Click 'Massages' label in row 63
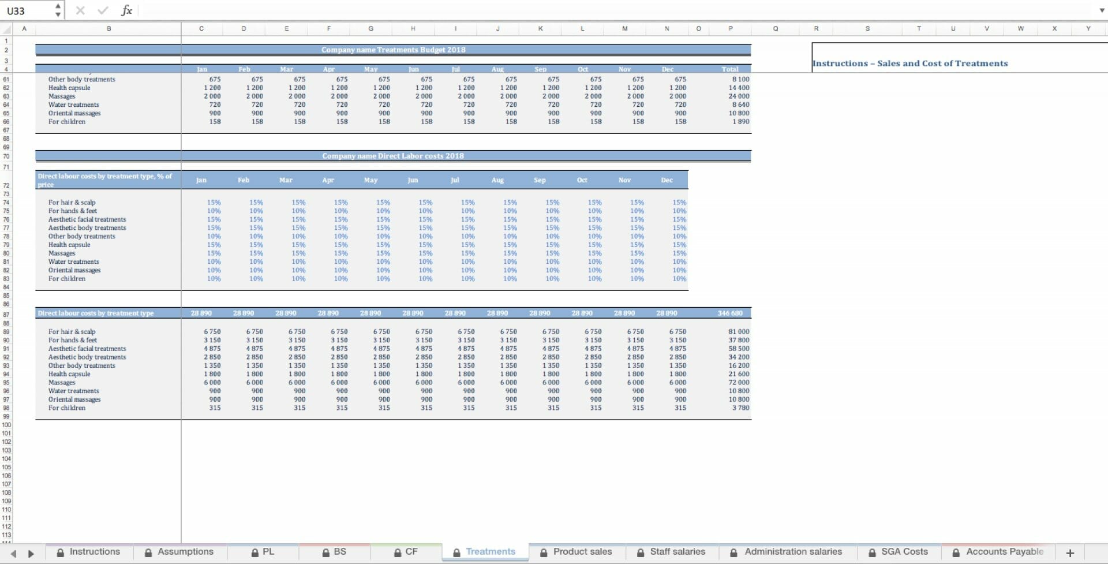Viewport: 1108px width, 564px height. 62,96
